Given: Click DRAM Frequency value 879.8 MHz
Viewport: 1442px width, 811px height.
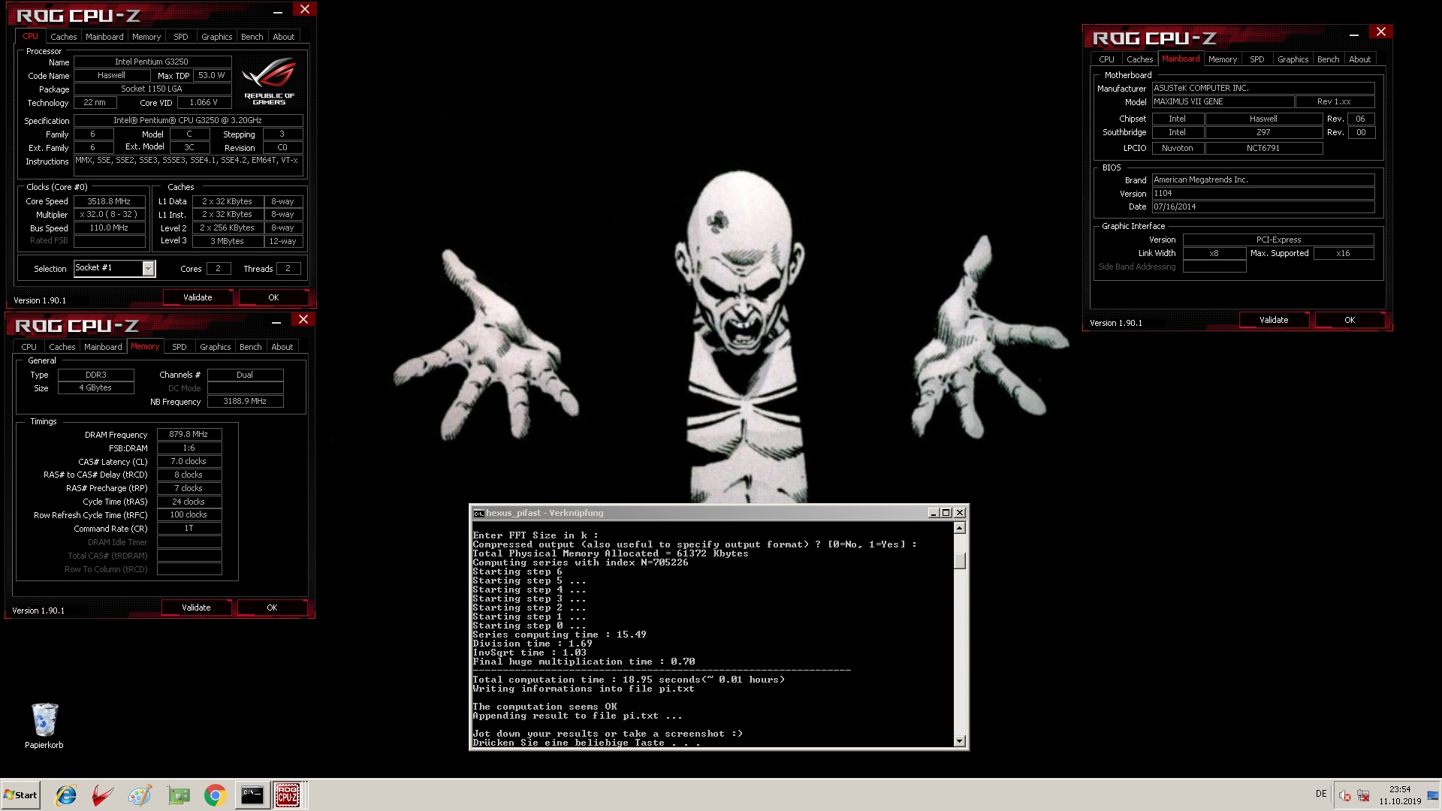Looking at the screenshot, I should click(189, 434).
